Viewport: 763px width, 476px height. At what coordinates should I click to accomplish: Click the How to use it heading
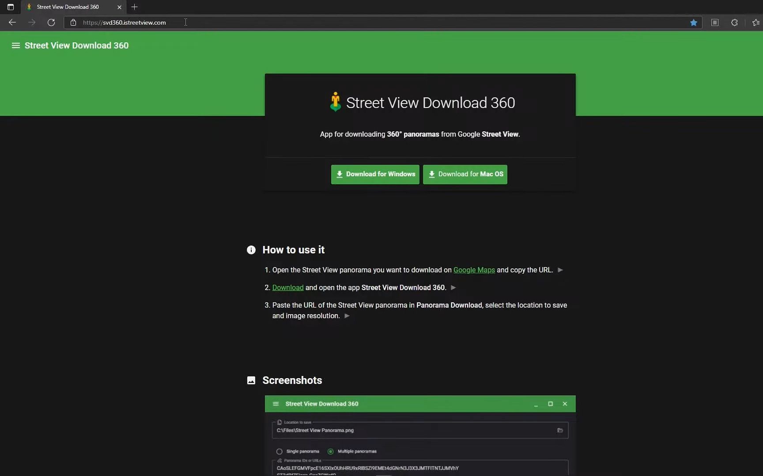pyautogui.click(x=294, y=250)
